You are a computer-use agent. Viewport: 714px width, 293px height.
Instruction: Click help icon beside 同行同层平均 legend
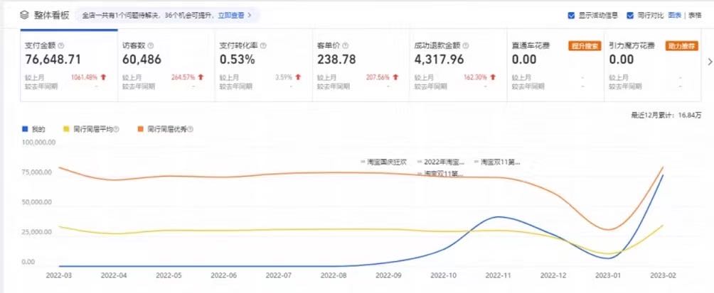[117, 130]
